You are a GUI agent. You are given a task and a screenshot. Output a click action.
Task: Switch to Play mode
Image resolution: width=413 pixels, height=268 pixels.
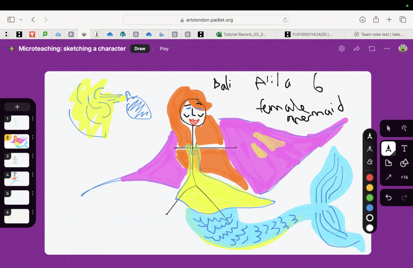pos(164,49)
